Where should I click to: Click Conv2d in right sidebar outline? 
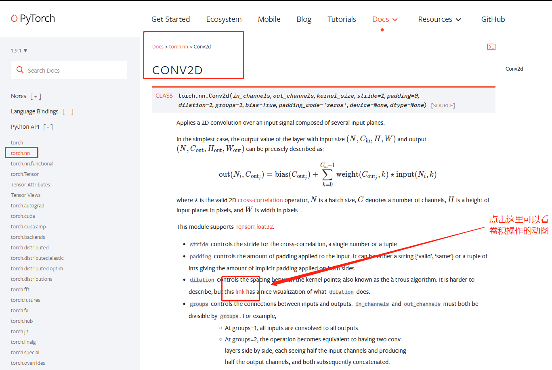[514, 69]
